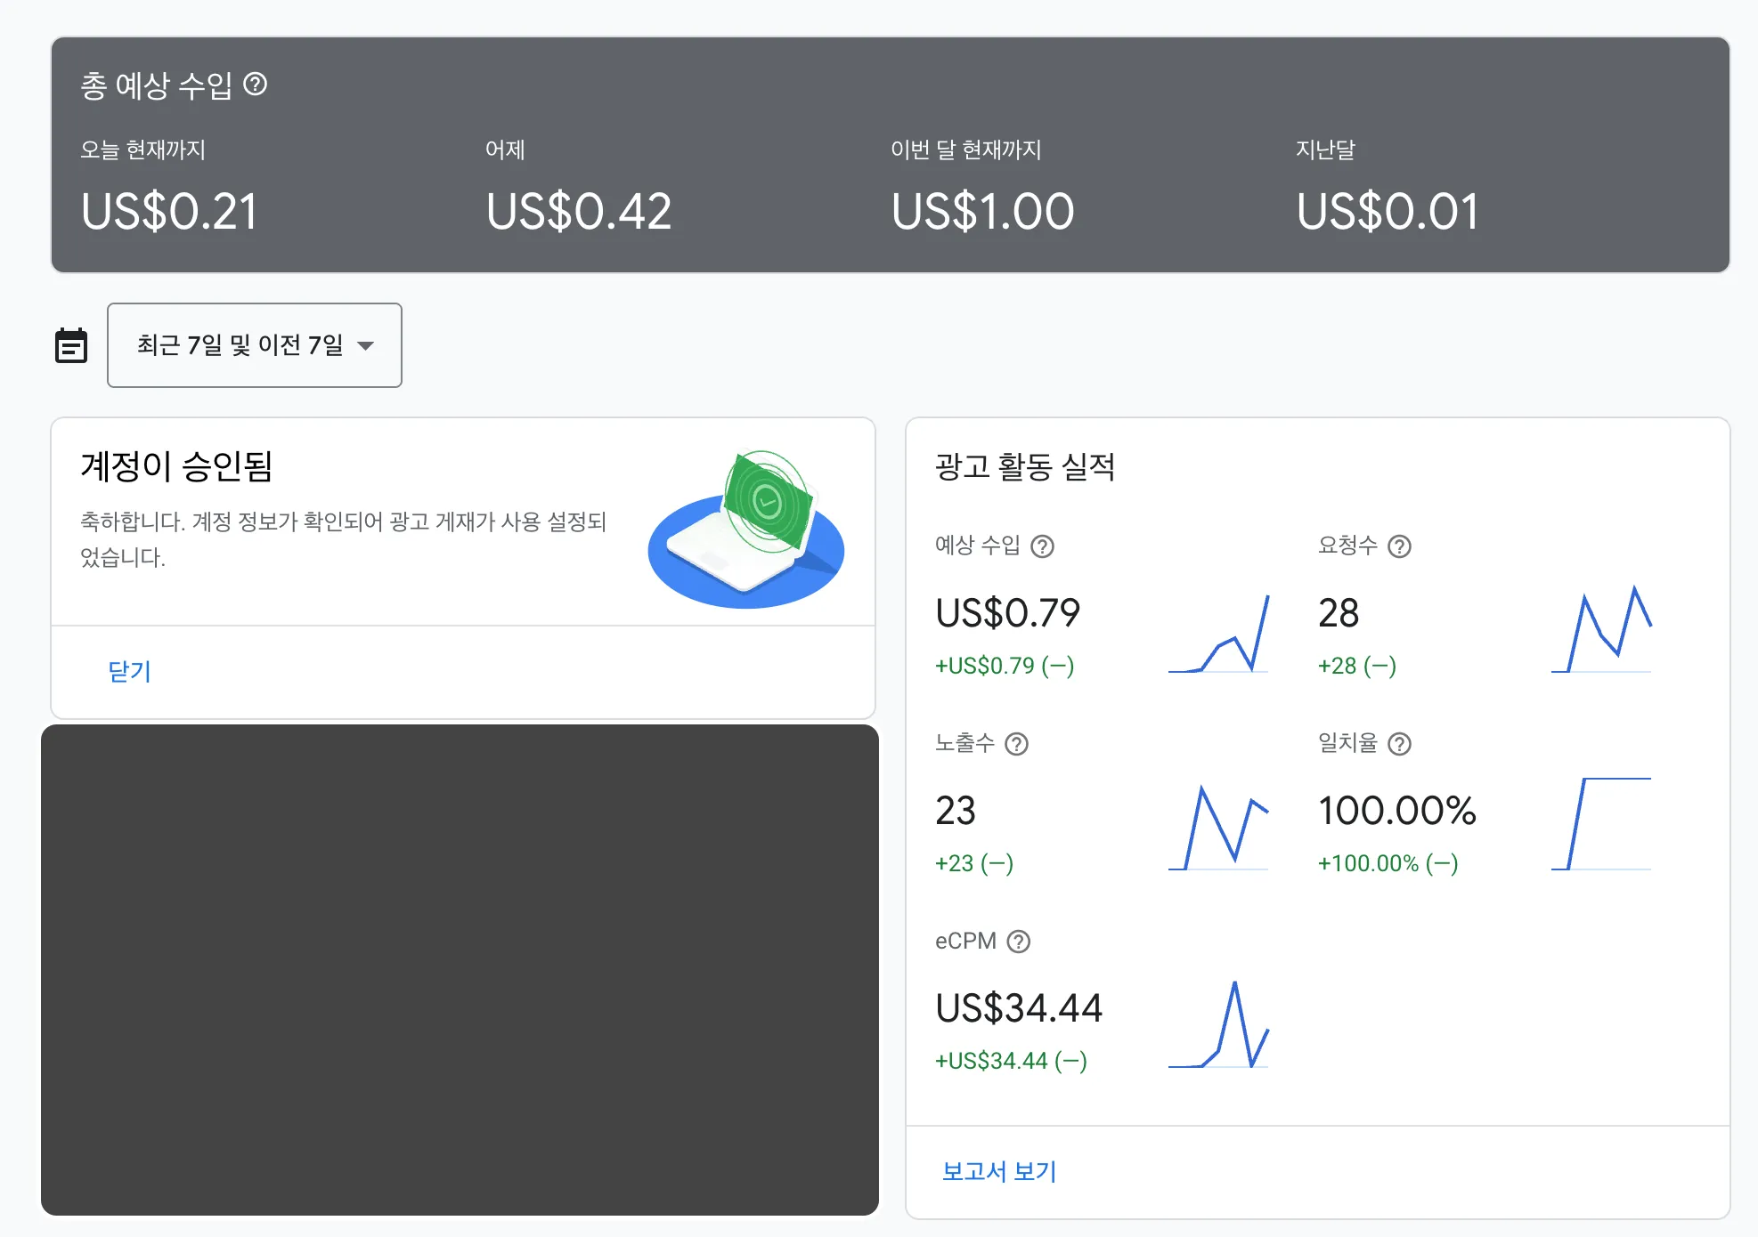The width and height of the screenshot is (1758, 1237).
Task: Expand the date range via the dropdown arrow
Action: click(x=368, y=347)
